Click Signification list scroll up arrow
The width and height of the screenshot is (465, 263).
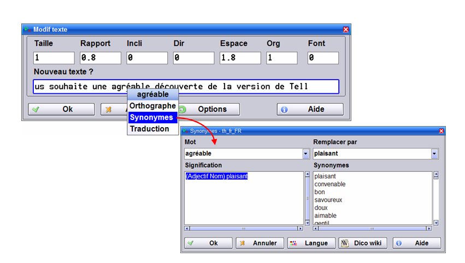click(x=307, y=174)
